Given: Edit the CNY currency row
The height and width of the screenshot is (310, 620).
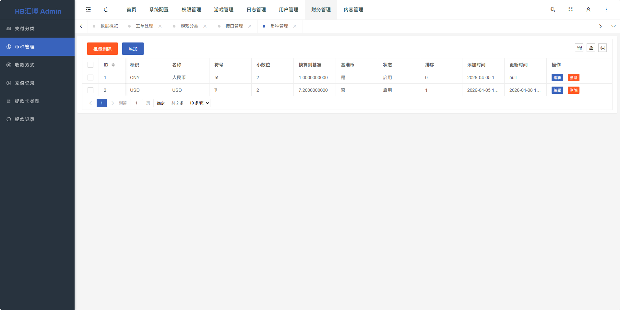Looking at the screenshot, I should pos(557,77).
